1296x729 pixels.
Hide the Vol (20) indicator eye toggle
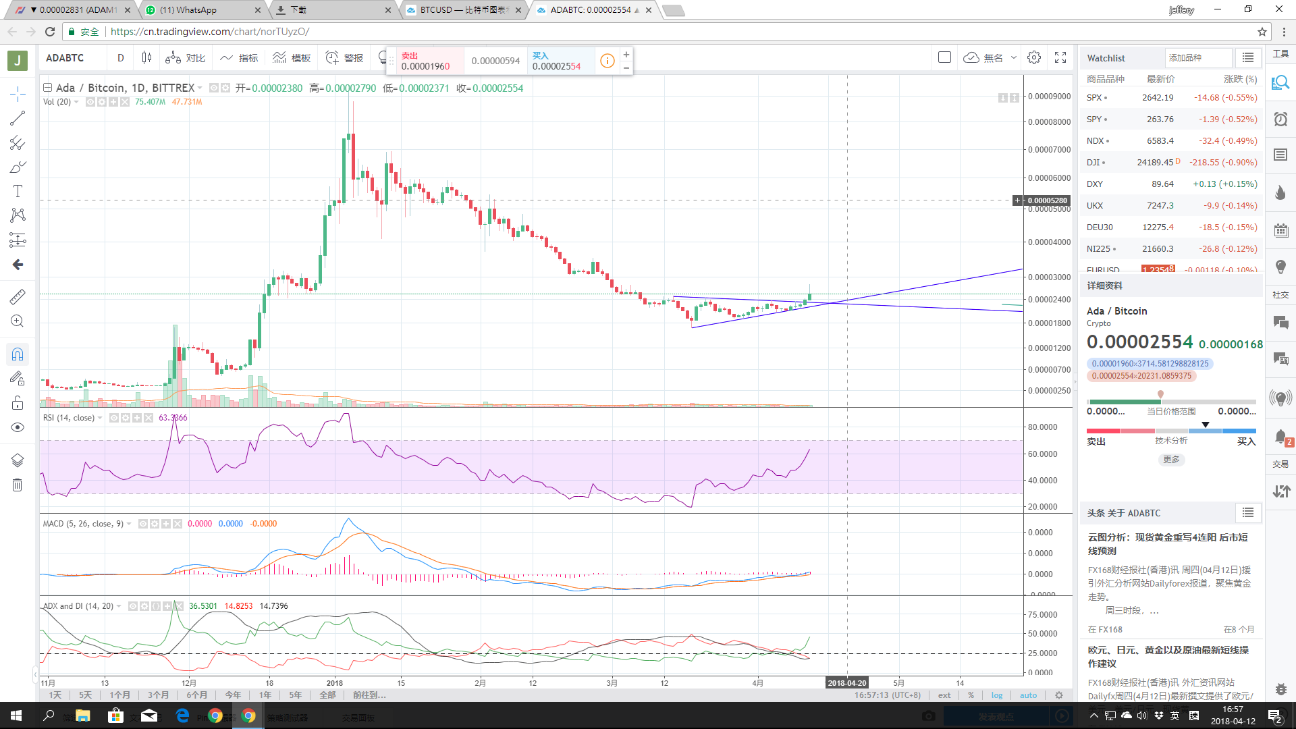coord(90,102)
